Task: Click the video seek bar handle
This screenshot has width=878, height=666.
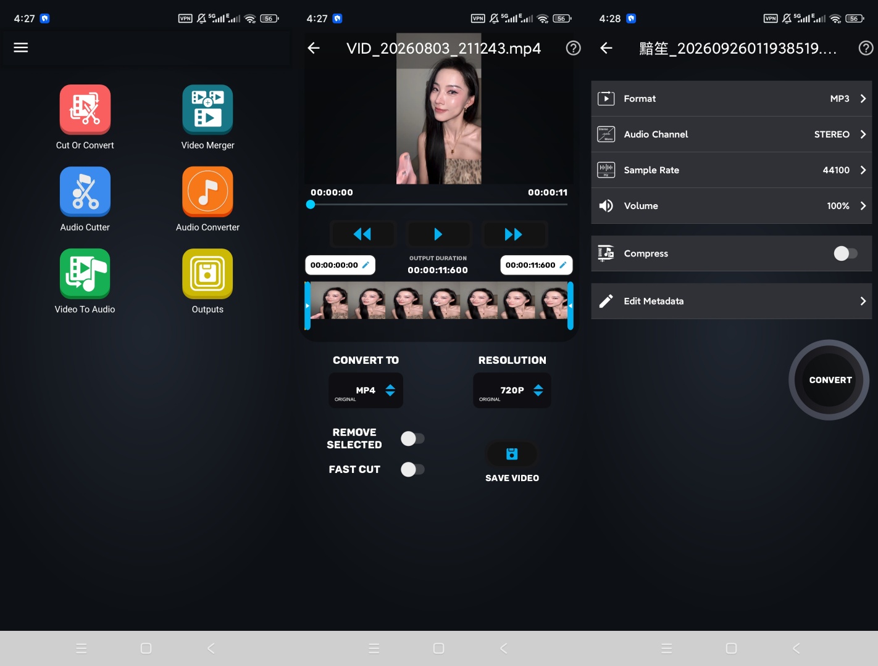Action: tap(311, 204)
